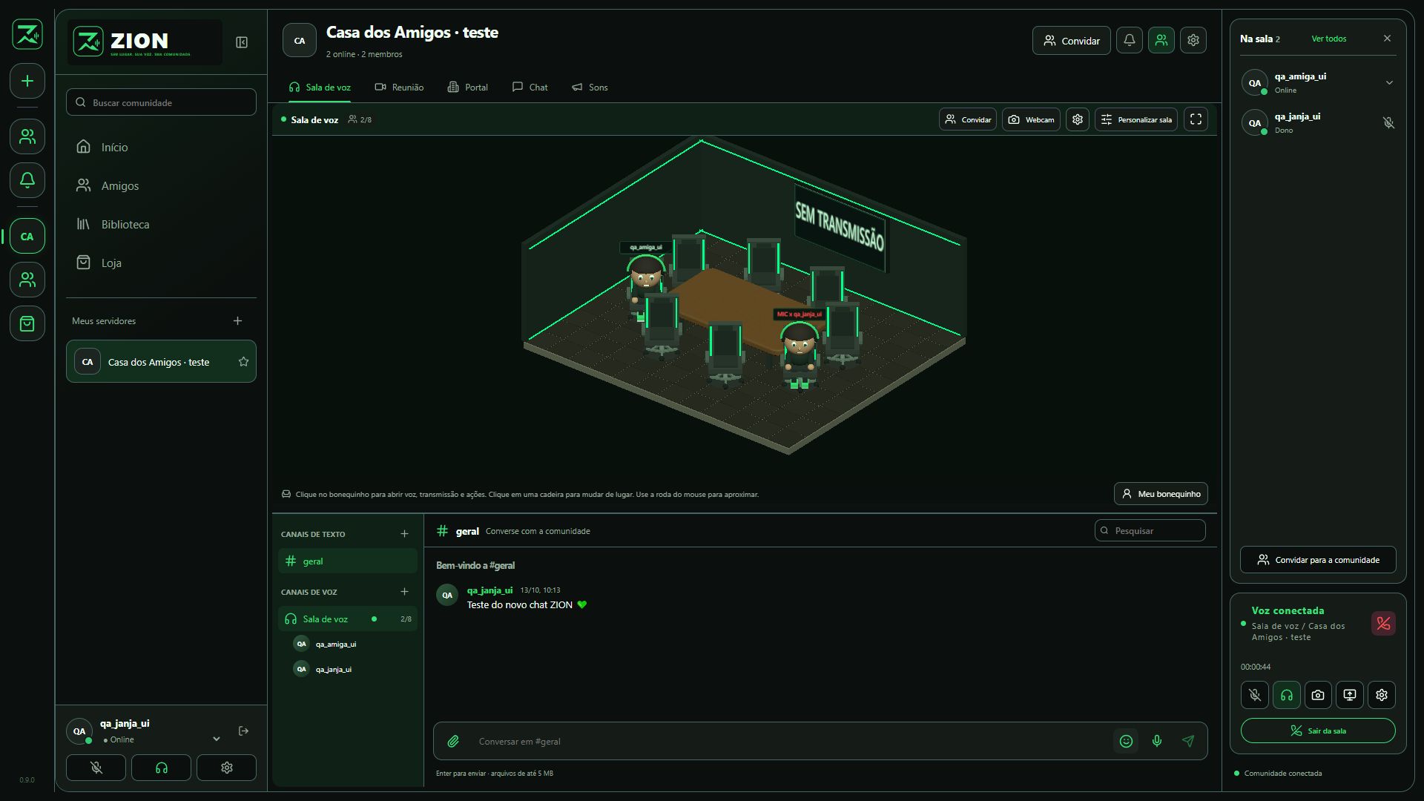The height and width of the screenshot is (801, 1424).
Task: Click the notification bell in community header
Action: tap(1130, 40)
